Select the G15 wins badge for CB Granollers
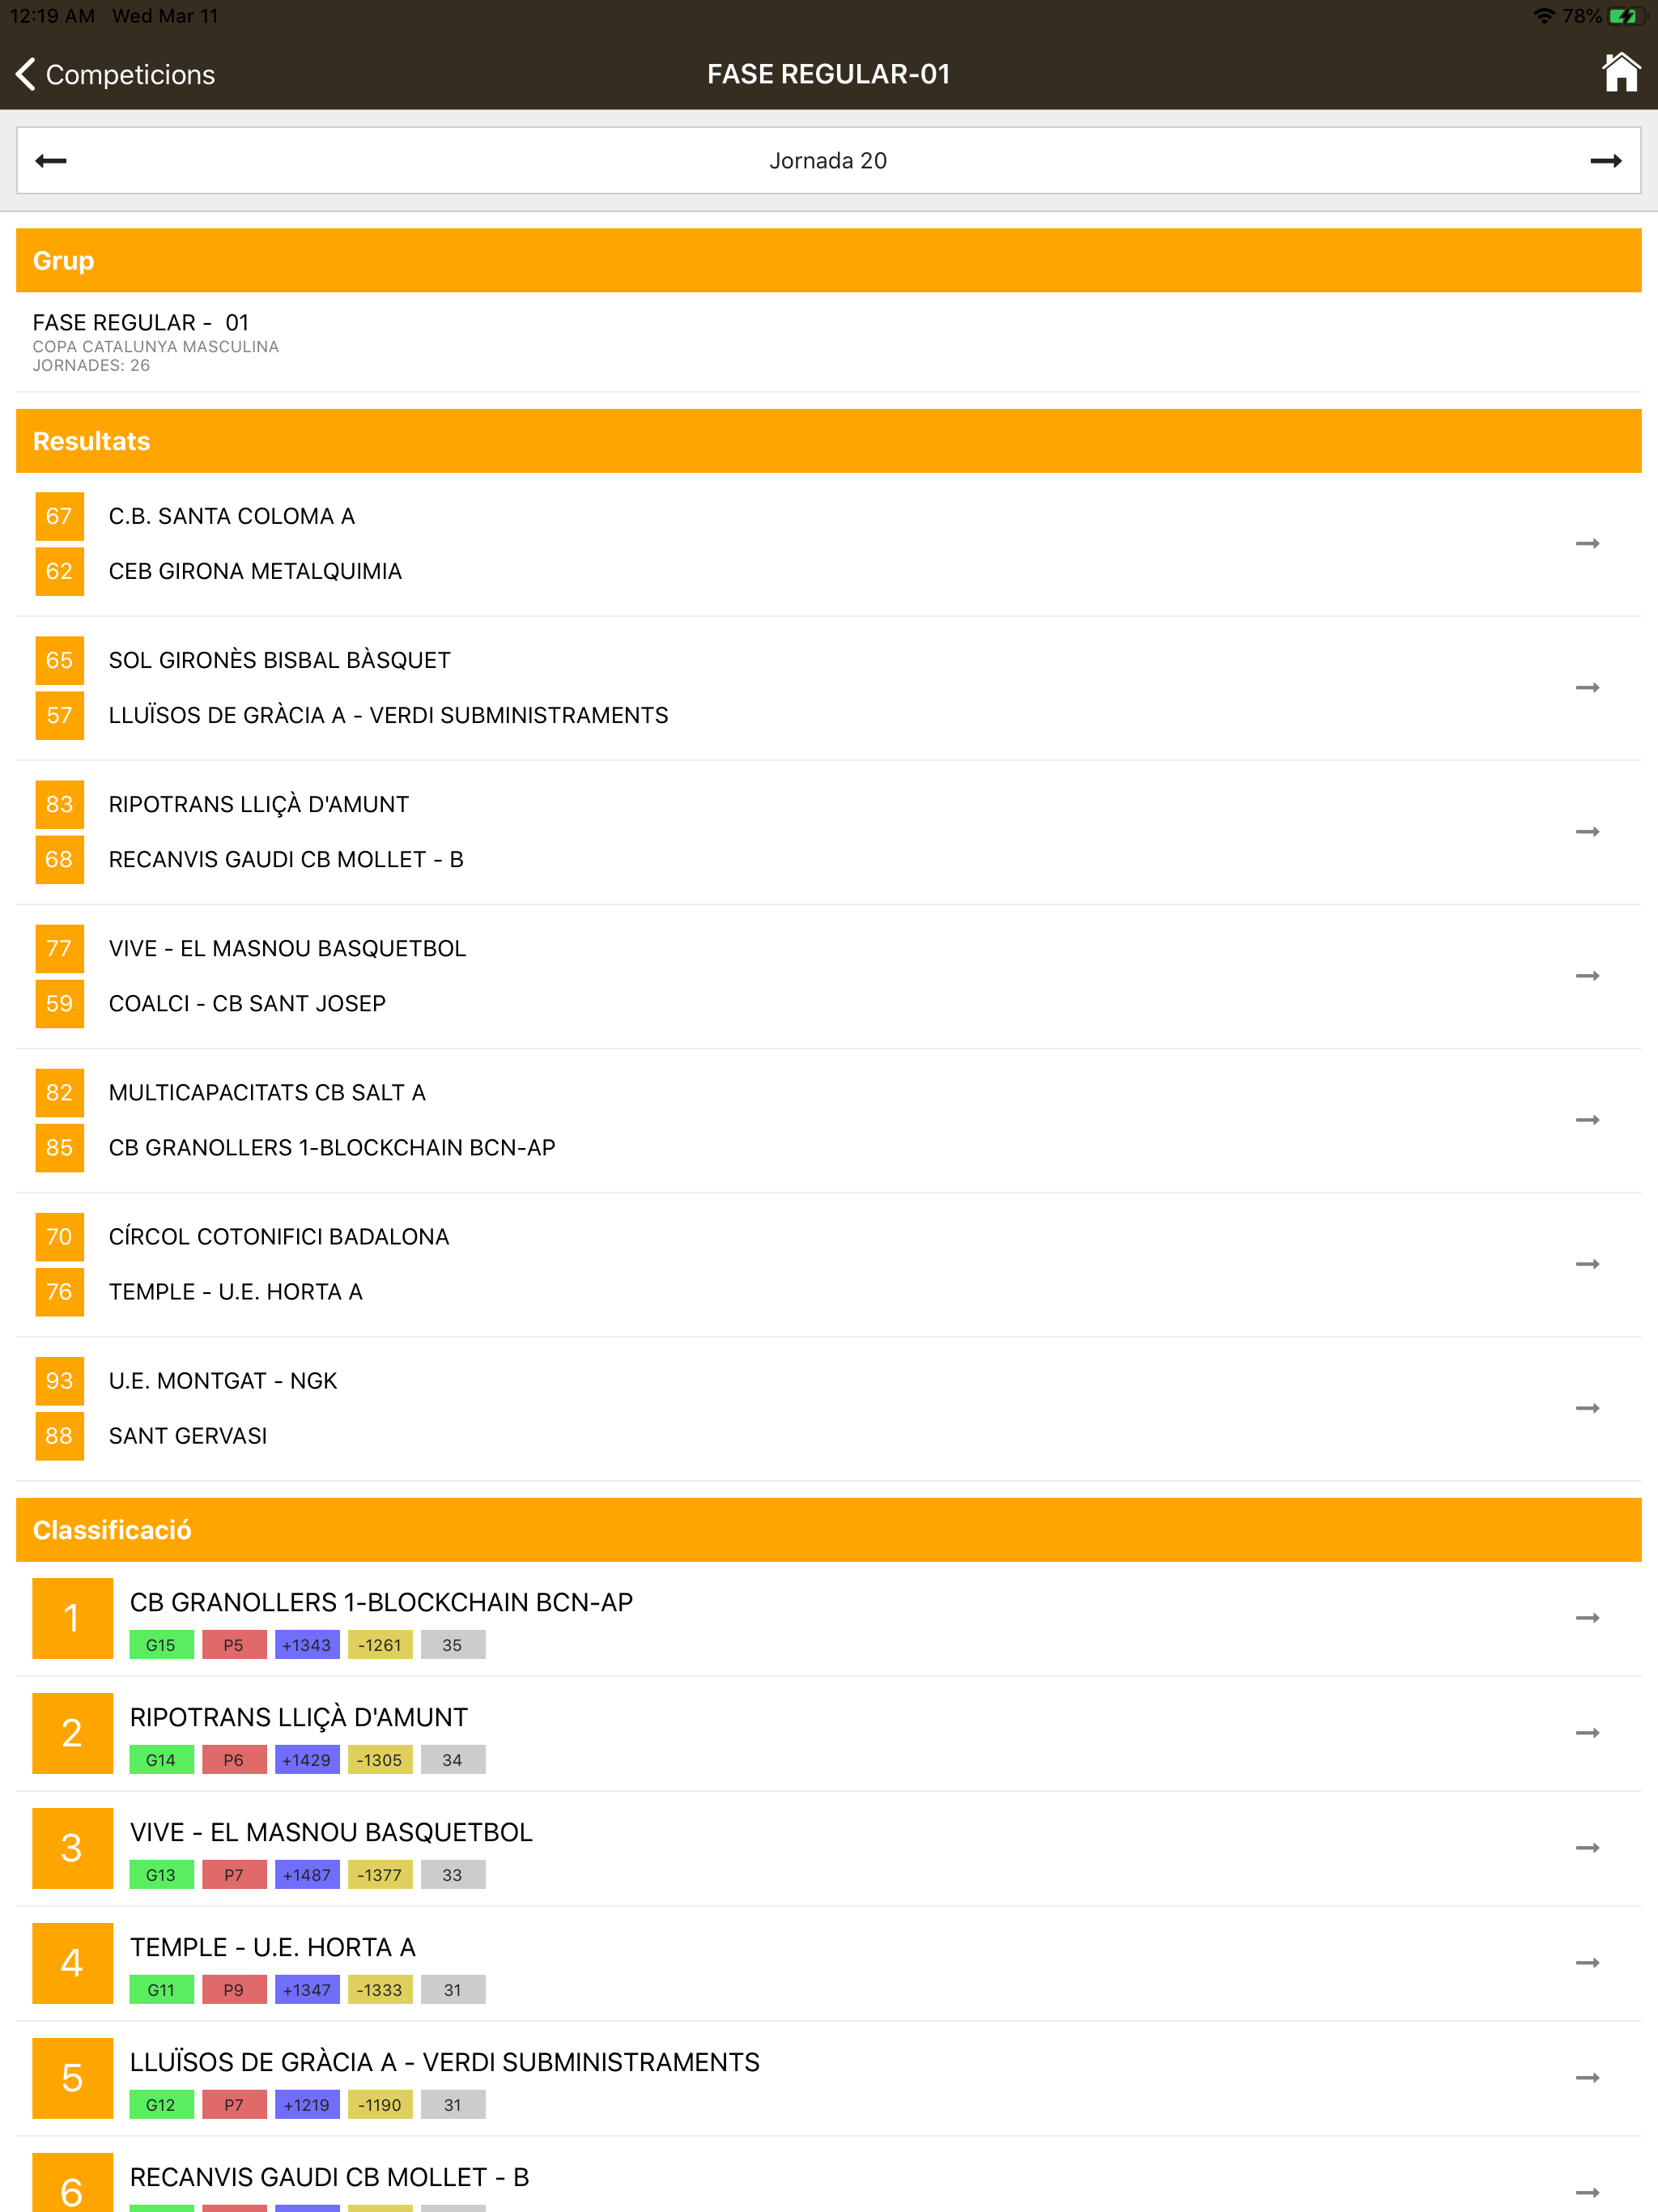 click(x=161, y=1645)
